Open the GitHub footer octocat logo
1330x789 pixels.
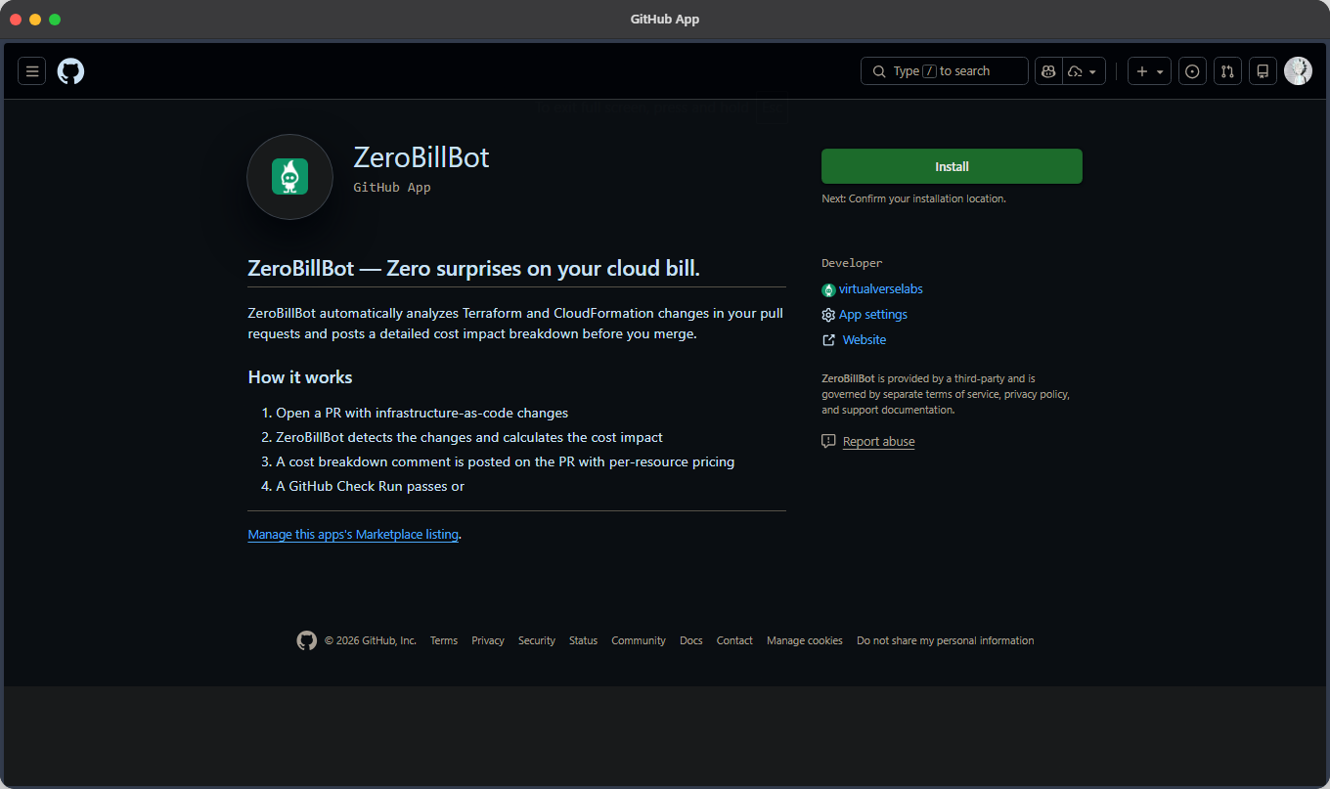pos(306,640)
